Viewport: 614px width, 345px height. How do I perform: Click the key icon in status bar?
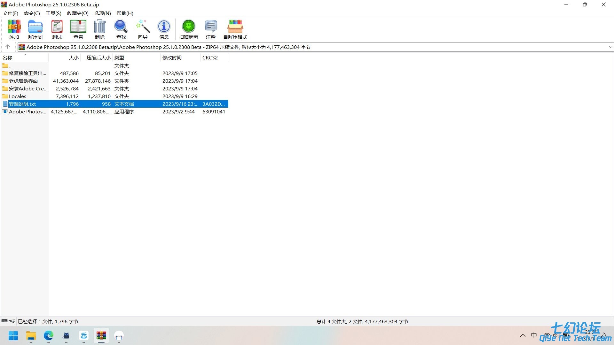pos(12,321)
